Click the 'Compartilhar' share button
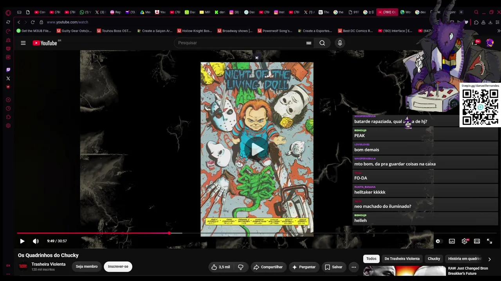 click(x=268, y=267)
